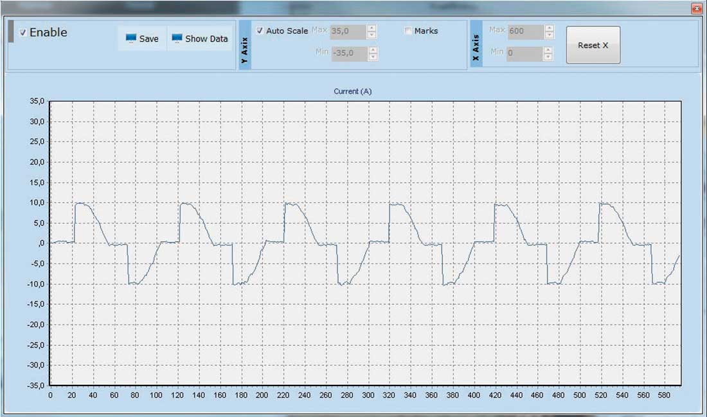The height and width of the screenshot is (417, 707).
Task: Click the 10,0 label on chart y-axis
Action: pyautogui.click(x=37, y=203)
